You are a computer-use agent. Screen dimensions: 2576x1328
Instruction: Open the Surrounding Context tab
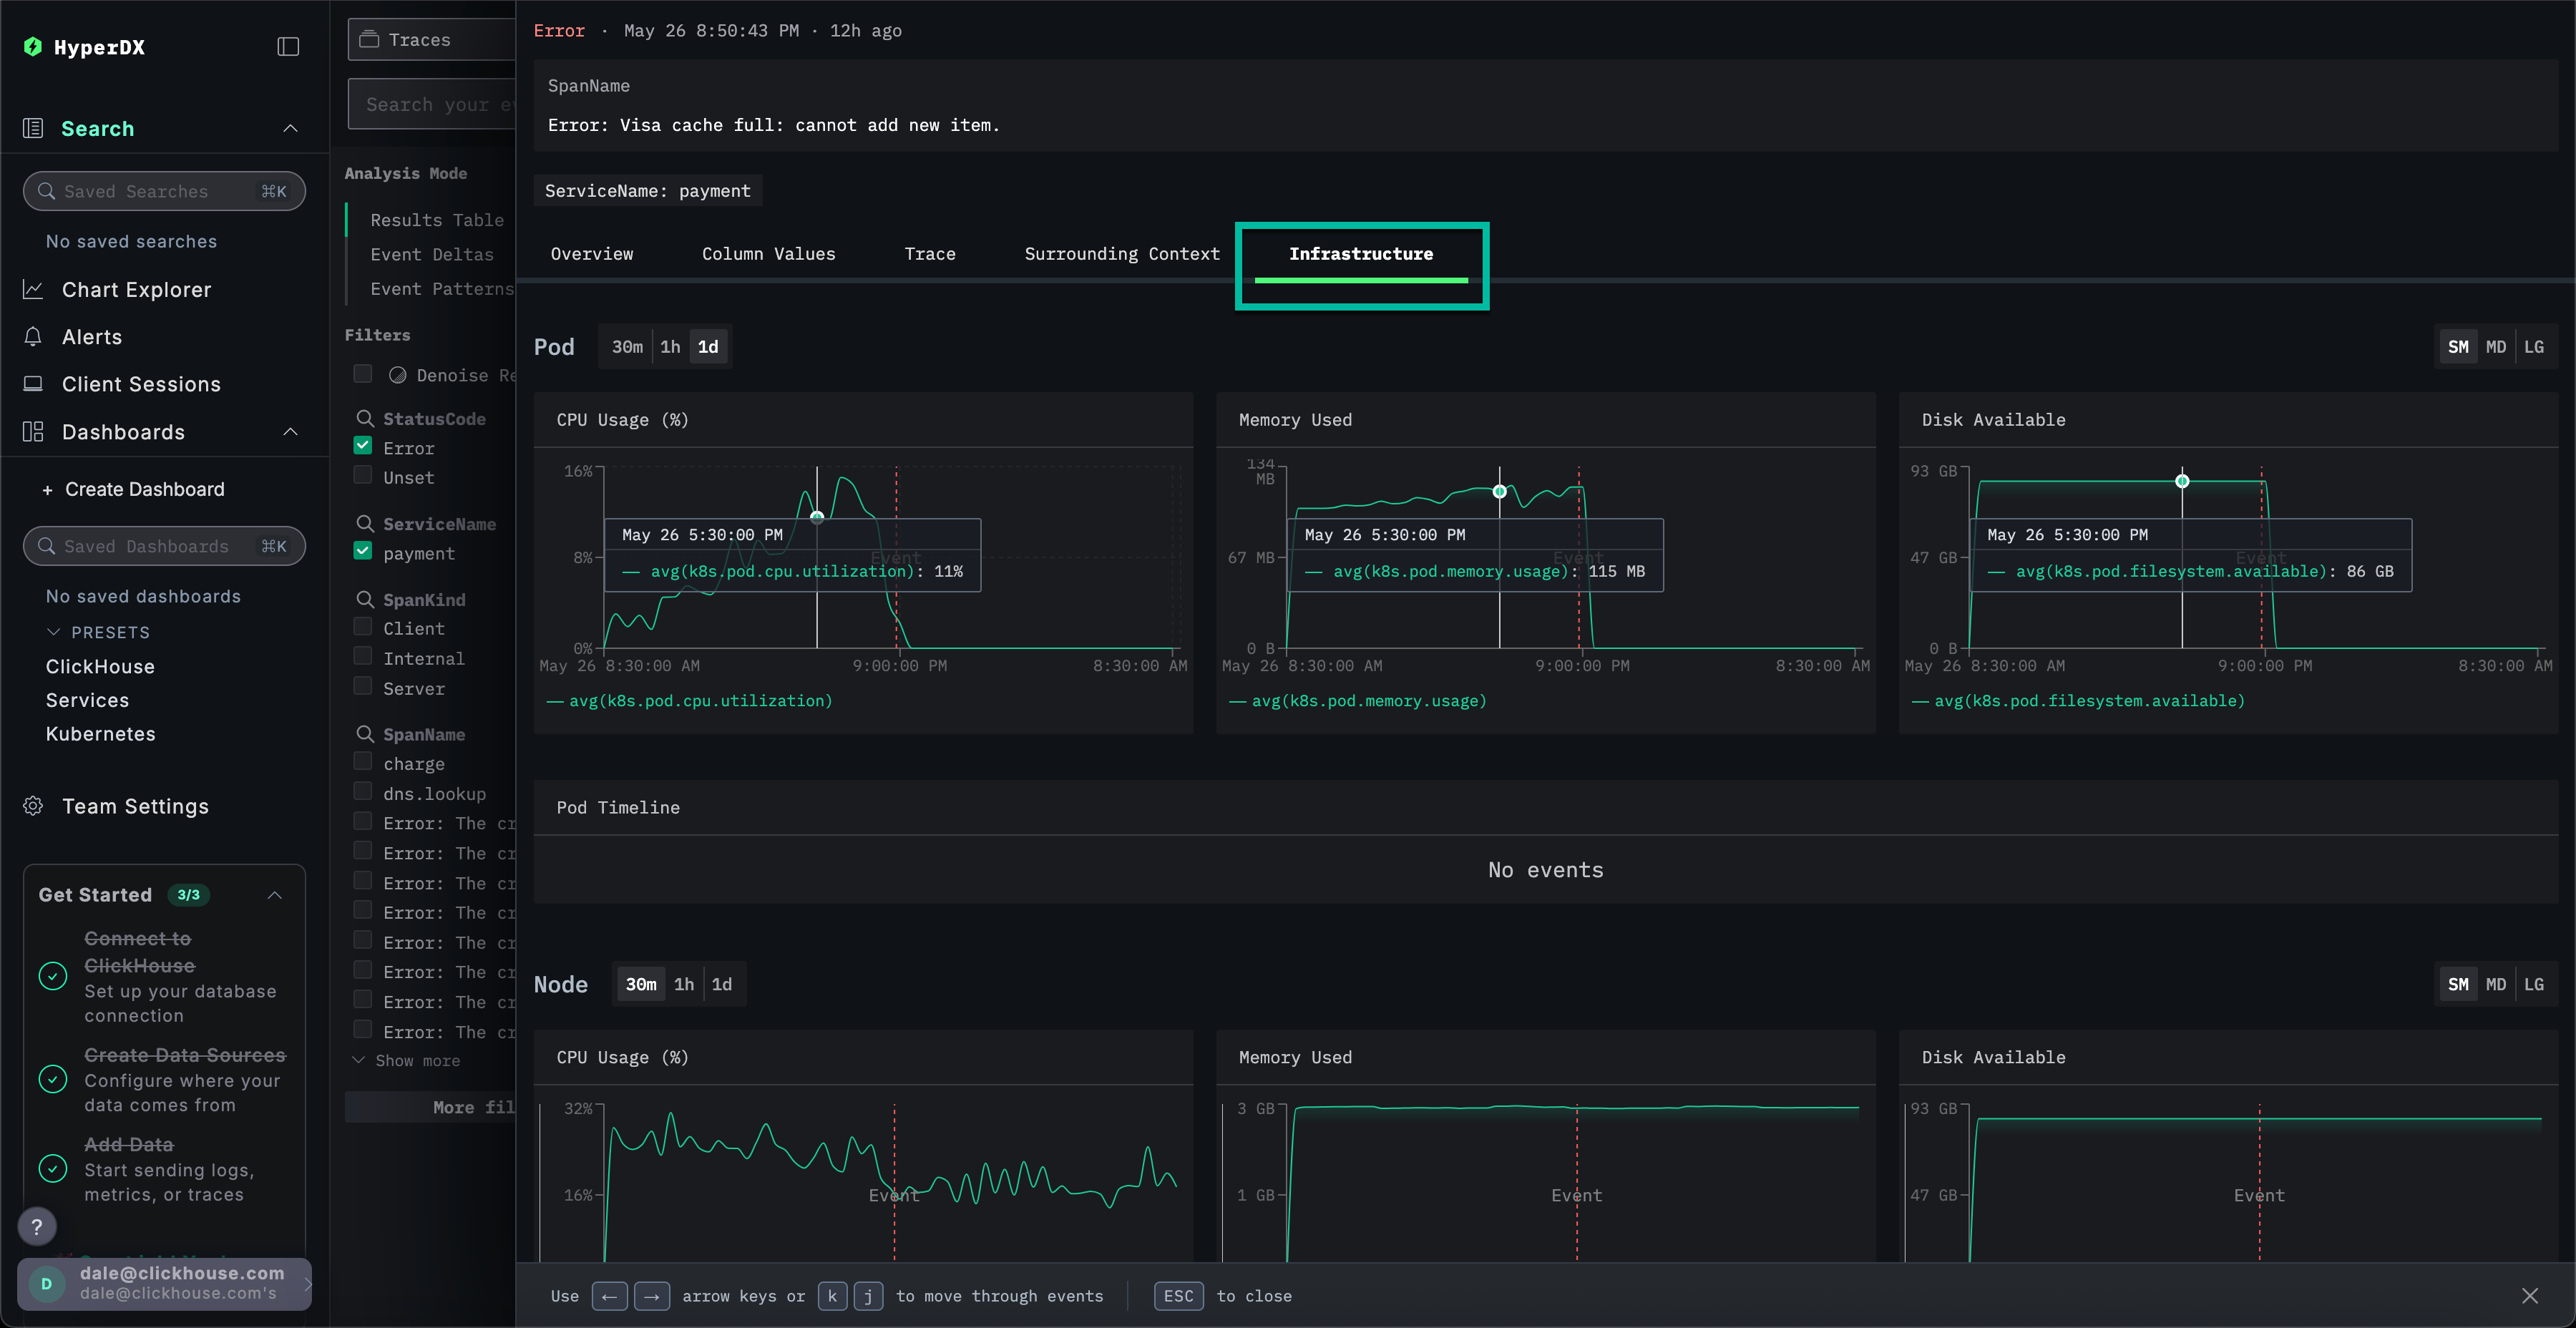(1121, 254)
